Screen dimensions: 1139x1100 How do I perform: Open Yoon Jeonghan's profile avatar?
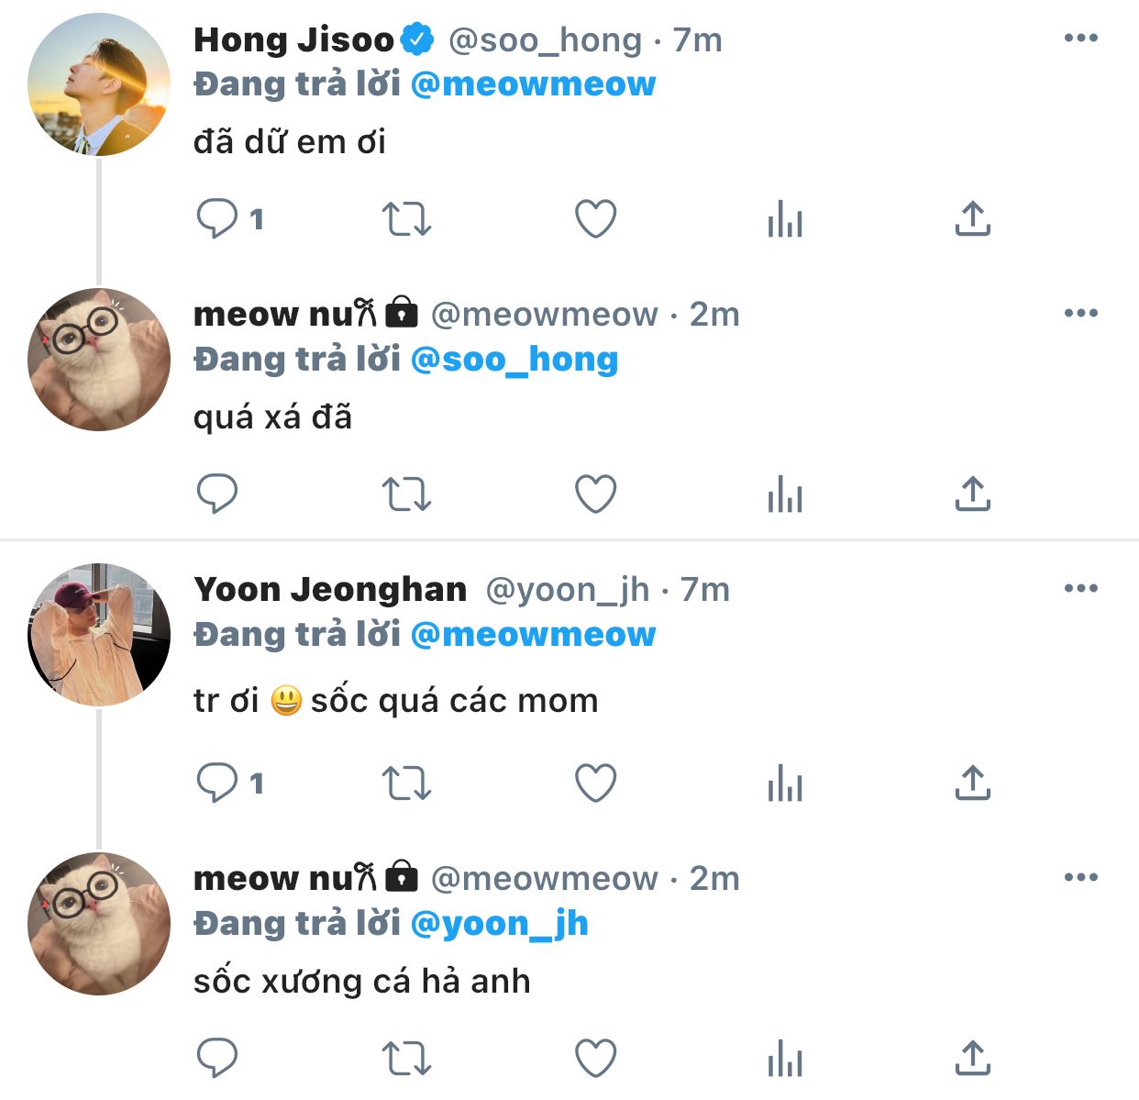coord(99,635)
